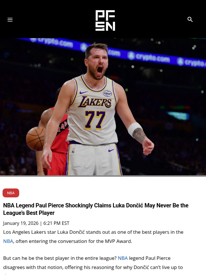Follow the NBA link before 'often entering'
206x275 pixels.
pos(8,241)
